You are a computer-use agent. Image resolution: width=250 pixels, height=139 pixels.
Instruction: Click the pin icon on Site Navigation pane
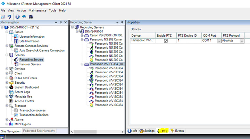coord(61,22)
